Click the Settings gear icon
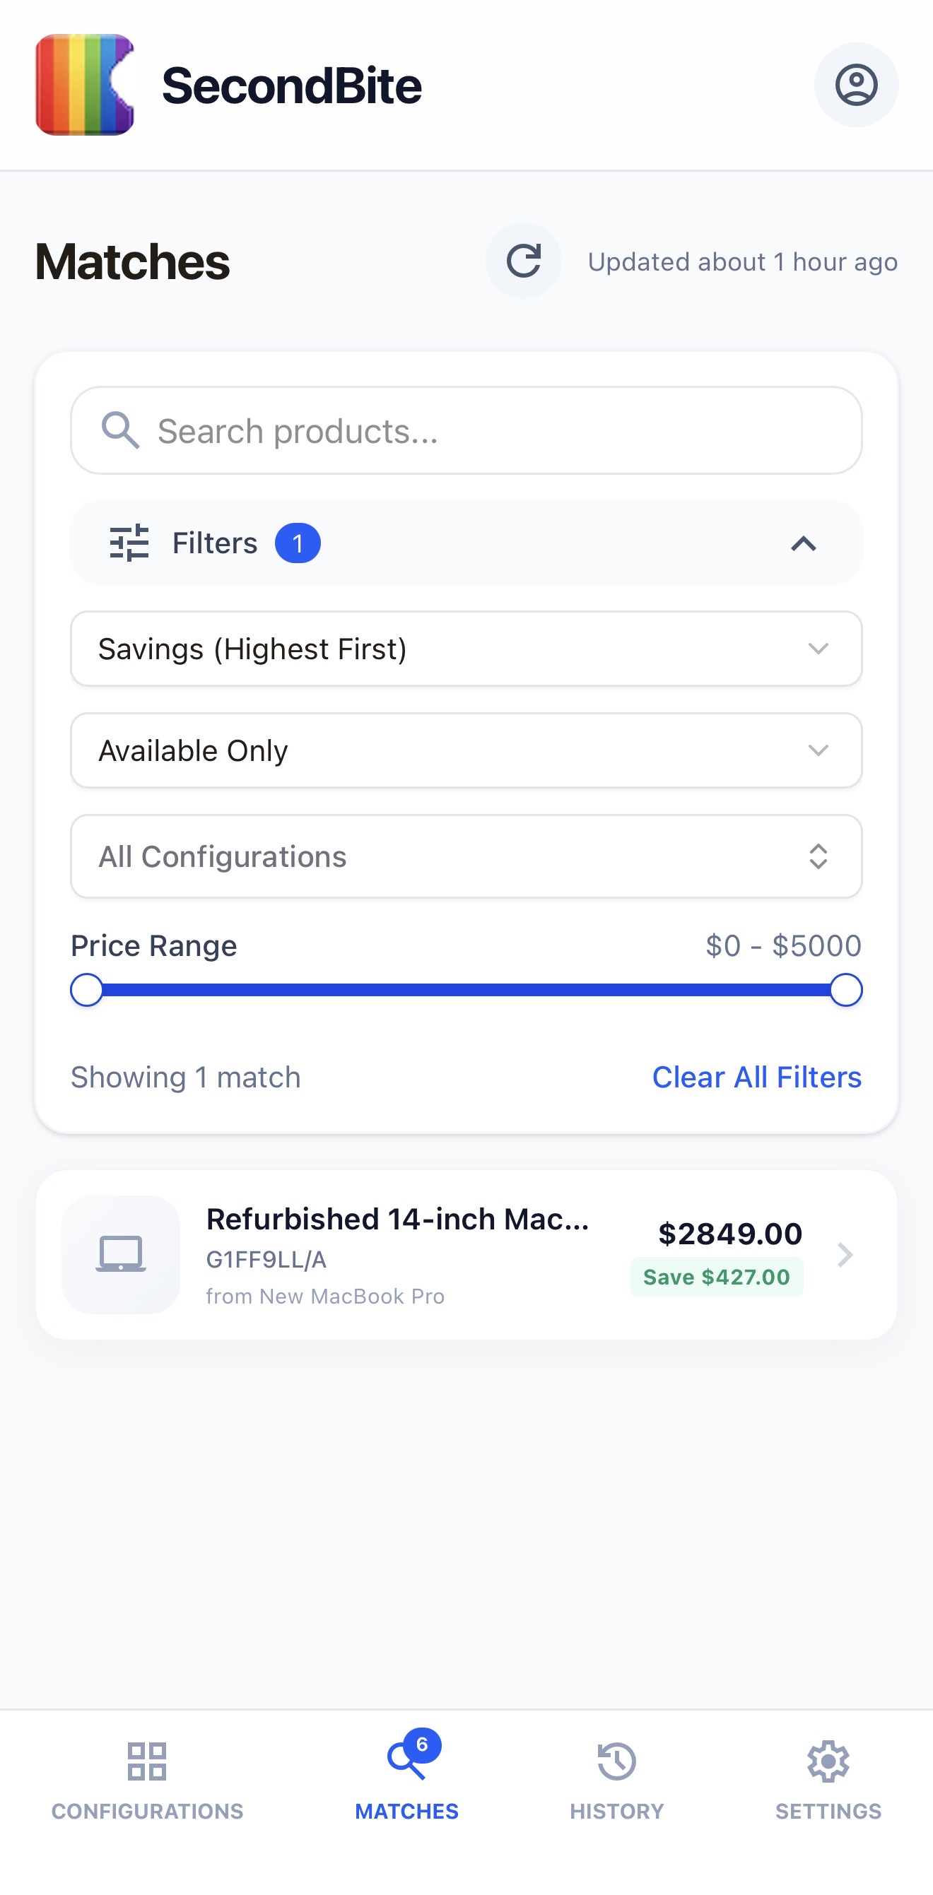This screenshot has width=933, height=1895. (827, 1763)
